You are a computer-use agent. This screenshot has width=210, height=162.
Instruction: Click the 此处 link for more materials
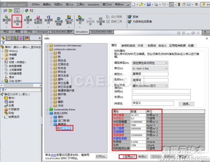point(54,155)
